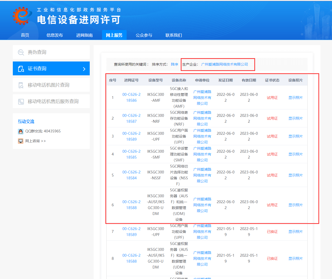This screenshot has height=279, width=332.
Task: Click the IK5GC300-AMF model cell
Action: tap(156, 97)
